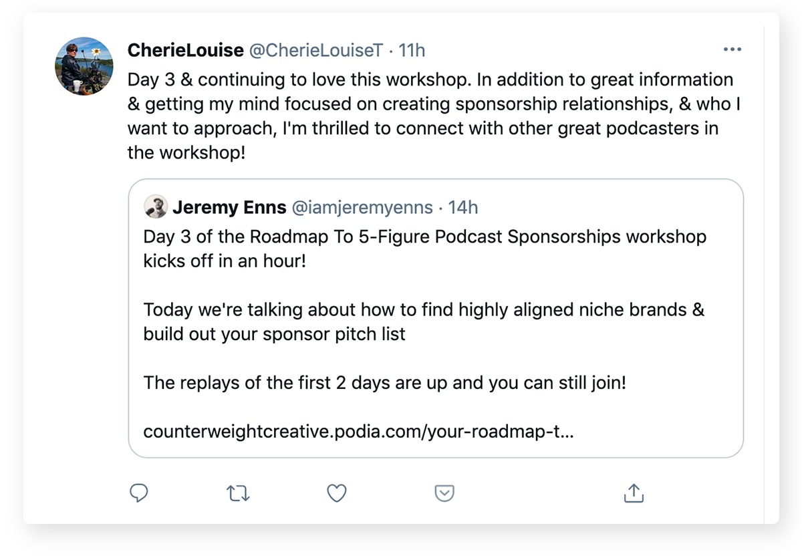
Task: Click the 14h quoted tweet timestamp
Action: pyautogui.click(x=463, y=207)
